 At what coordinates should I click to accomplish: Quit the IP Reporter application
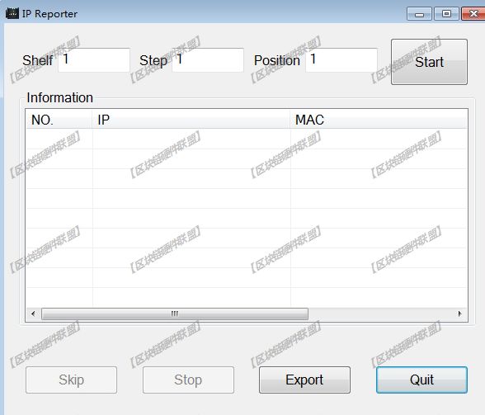click(x=422, y=380)
